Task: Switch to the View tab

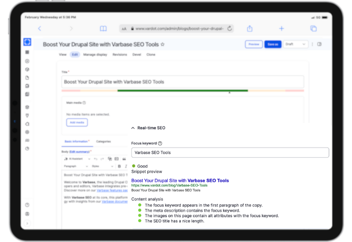Action: click(62, 54)
